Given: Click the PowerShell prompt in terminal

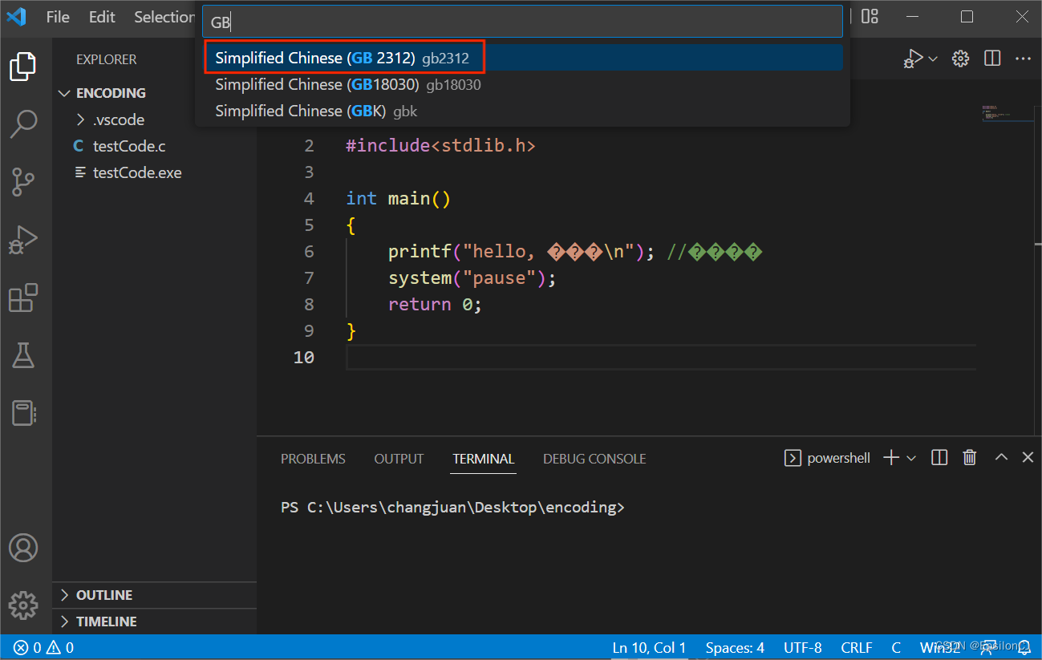Looking at the screenshot, I should [452, 508].
